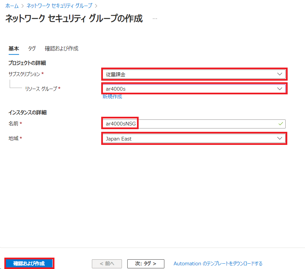The height and width of the screenshot is (269, 305).
Task: Click the < 前へ button
Action: pos(107,264)
